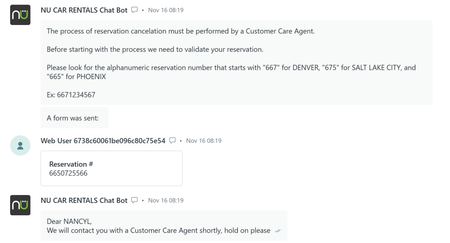Open the Web User 6738c60061be096c80c75e54 name

coord(103,141)
